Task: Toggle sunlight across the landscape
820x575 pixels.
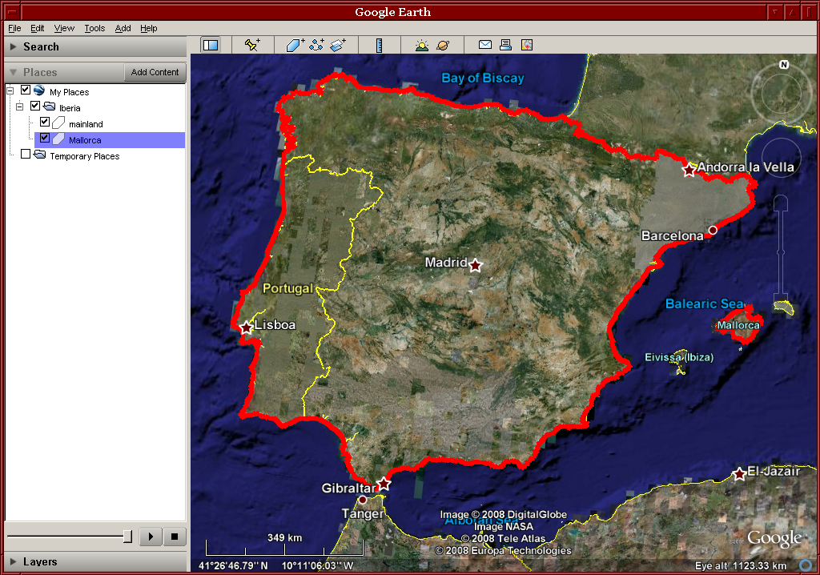Action: point(421,45)
